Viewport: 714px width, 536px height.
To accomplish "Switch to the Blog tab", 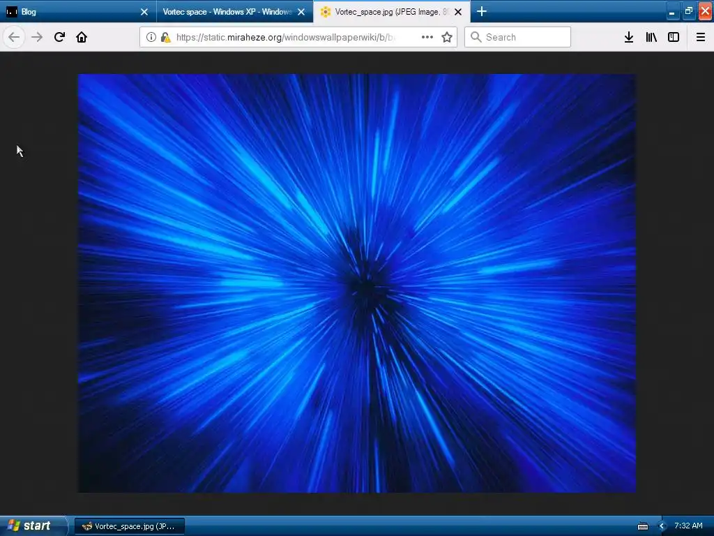I will click(x=78, y=12).
